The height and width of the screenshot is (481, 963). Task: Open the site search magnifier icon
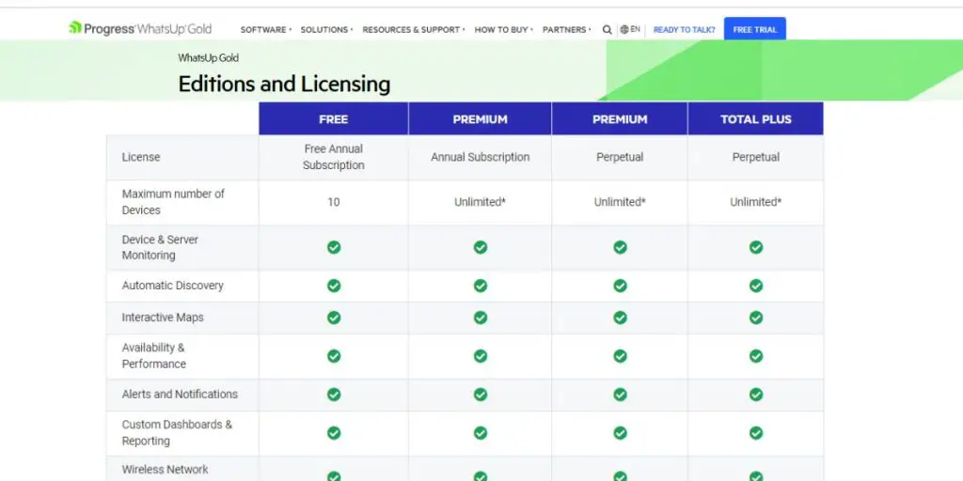point(607,29)
